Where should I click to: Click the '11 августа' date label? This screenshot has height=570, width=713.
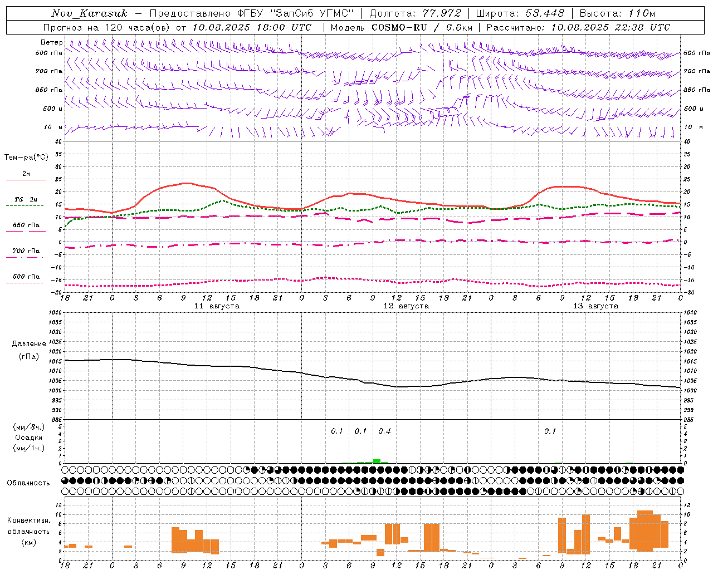[217, 306]
